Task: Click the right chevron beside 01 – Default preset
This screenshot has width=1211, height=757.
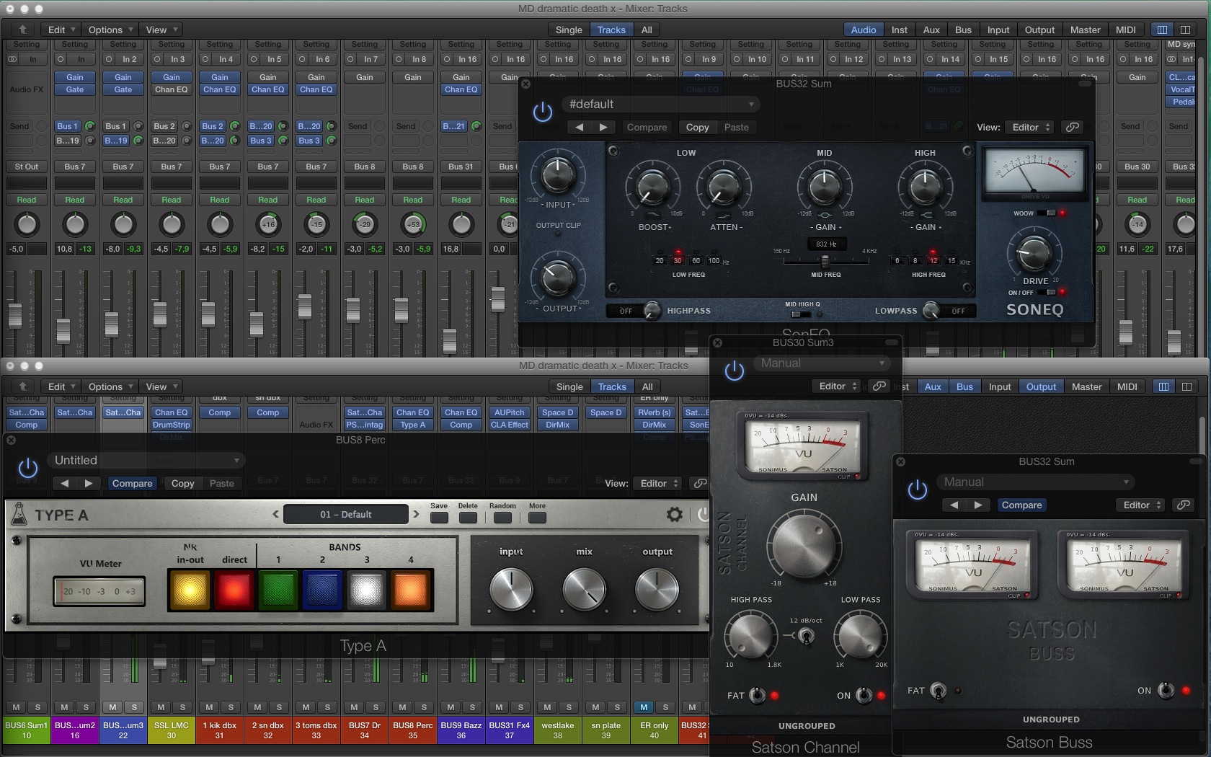Action: [x=416, y=515]
